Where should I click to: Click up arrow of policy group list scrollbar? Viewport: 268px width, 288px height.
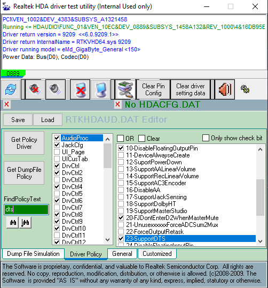coord(108,139)
